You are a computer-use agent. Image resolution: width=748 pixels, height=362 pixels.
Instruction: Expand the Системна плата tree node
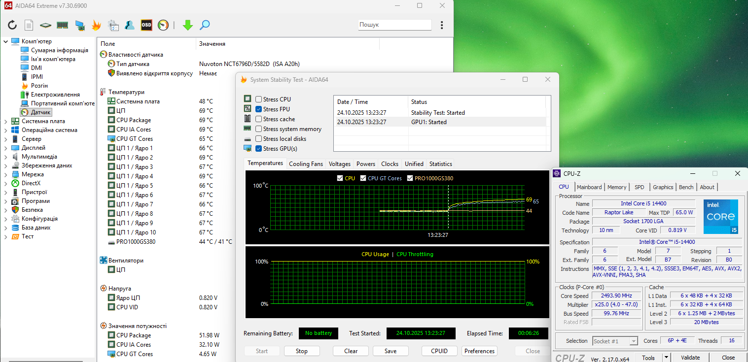tap(5, 121)
